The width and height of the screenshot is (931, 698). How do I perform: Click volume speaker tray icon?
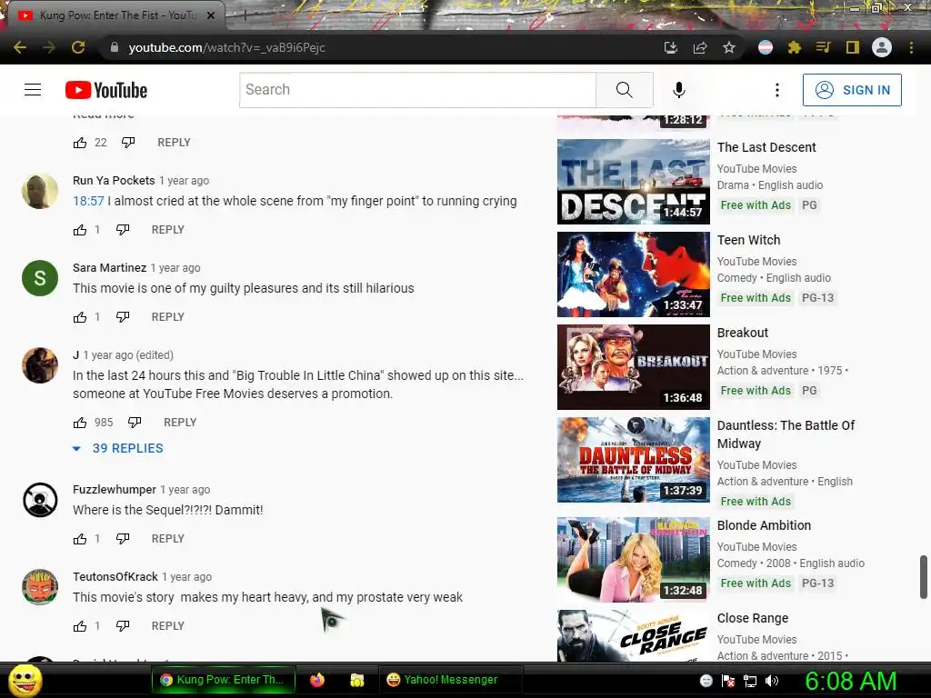pyautogui.click(x=772, y=681)
